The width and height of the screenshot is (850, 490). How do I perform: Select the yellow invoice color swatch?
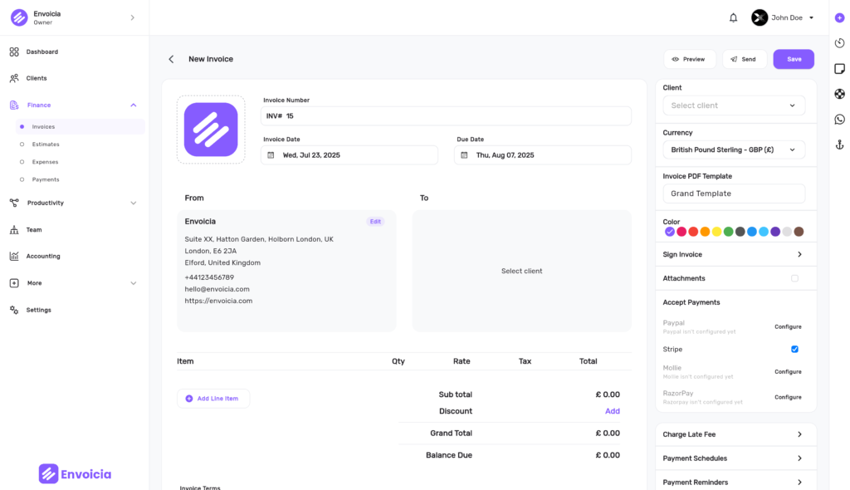point(716,232)
